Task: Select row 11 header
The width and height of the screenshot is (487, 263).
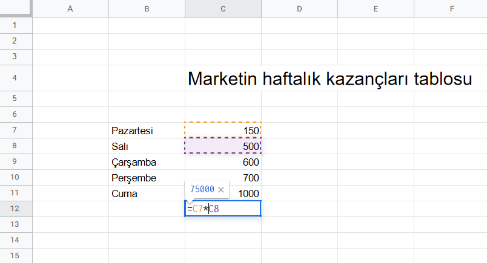Action: (x=16, y=193)
